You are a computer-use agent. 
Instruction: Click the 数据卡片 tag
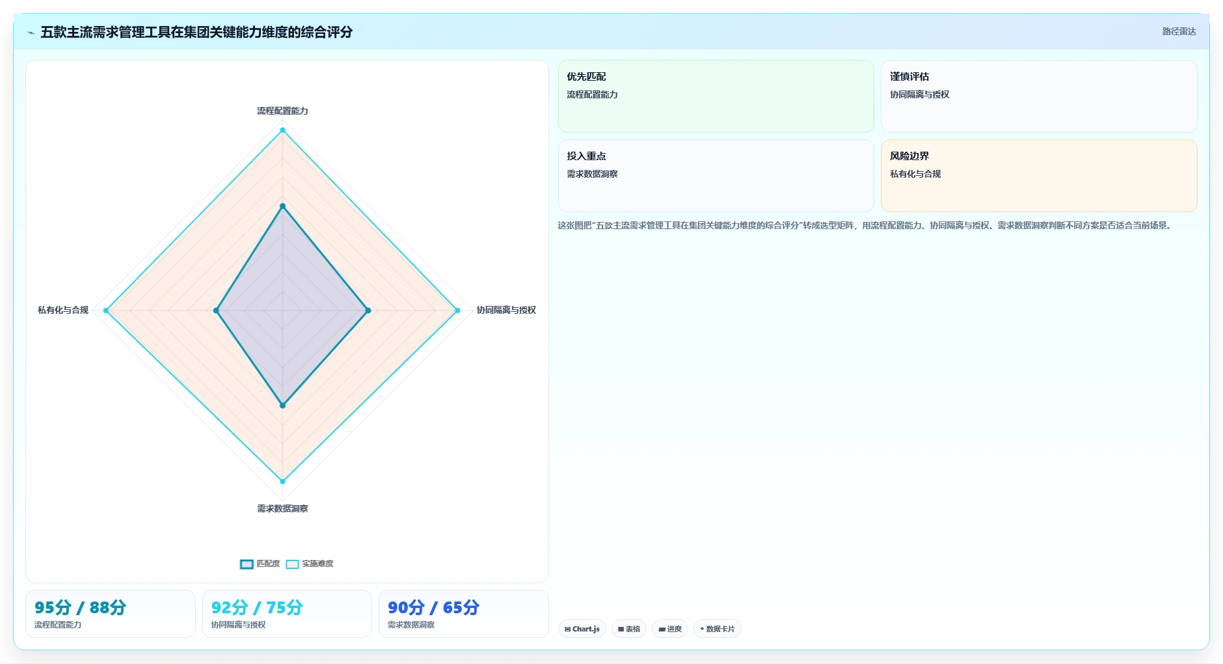(x=718, y=629)
